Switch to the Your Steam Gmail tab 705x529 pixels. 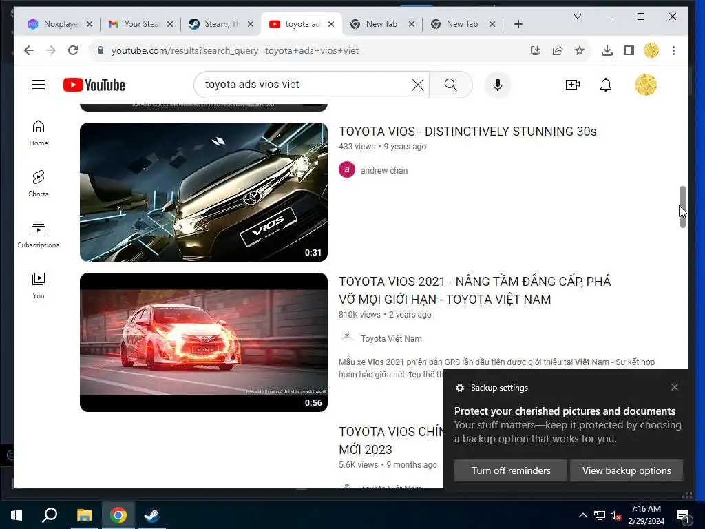point(140,24)
